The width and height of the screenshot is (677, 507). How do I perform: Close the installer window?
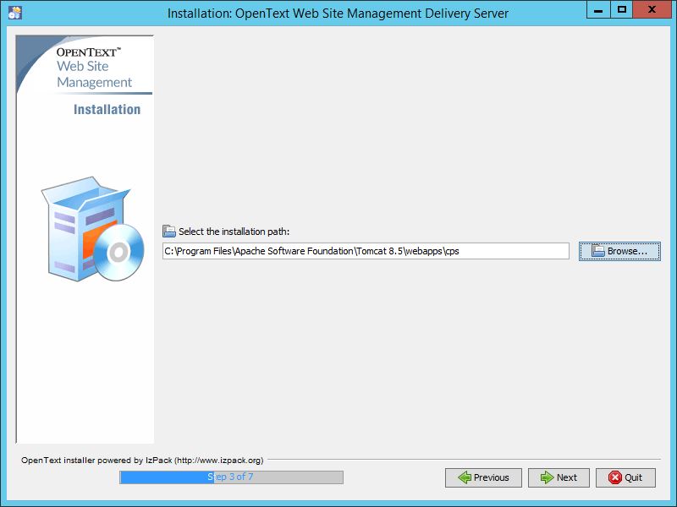click(652, 10)
